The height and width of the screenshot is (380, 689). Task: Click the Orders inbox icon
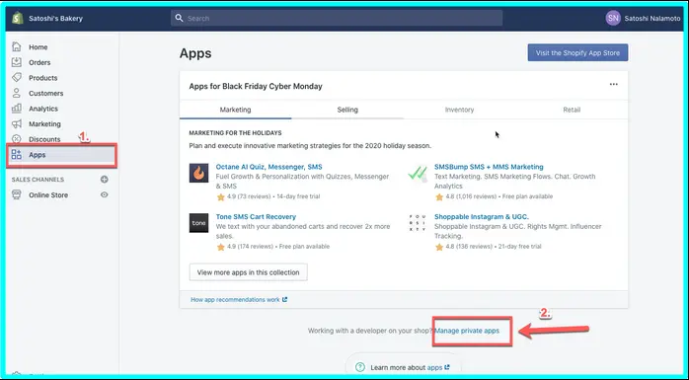[16, 62]
